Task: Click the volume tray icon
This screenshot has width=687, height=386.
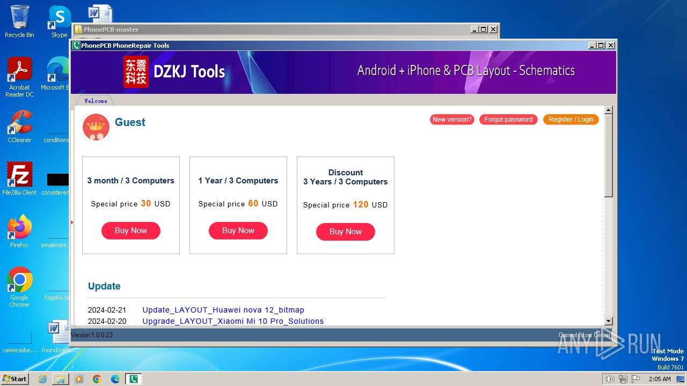Action: [610, 379]
